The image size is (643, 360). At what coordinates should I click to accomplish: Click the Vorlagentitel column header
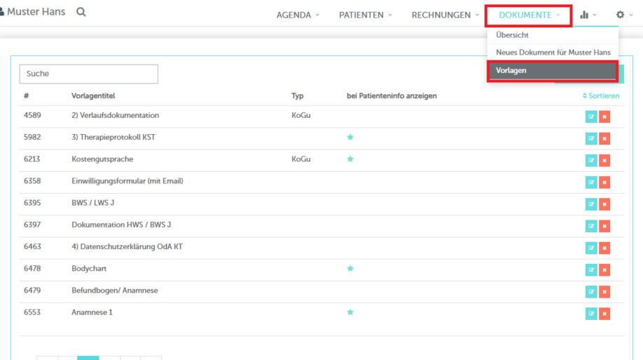tap(93, 95)
